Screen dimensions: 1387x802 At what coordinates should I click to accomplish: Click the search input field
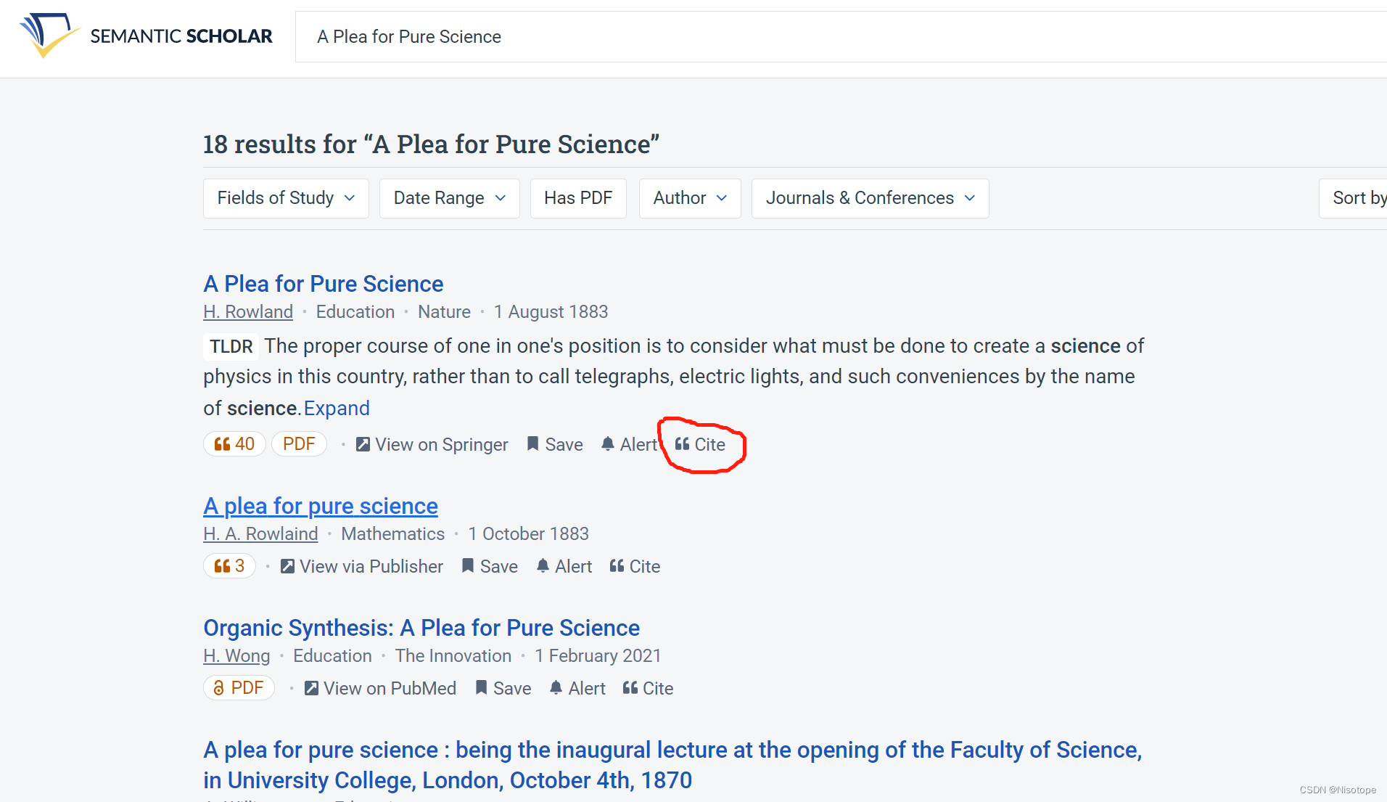[x=798, y=37]
